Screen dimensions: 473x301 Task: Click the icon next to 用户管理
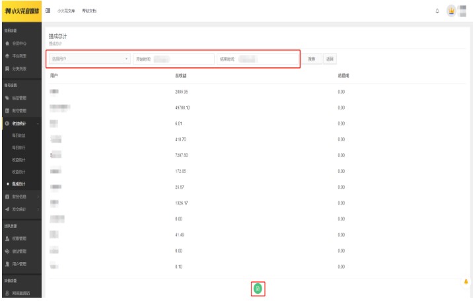click(7, 264)
